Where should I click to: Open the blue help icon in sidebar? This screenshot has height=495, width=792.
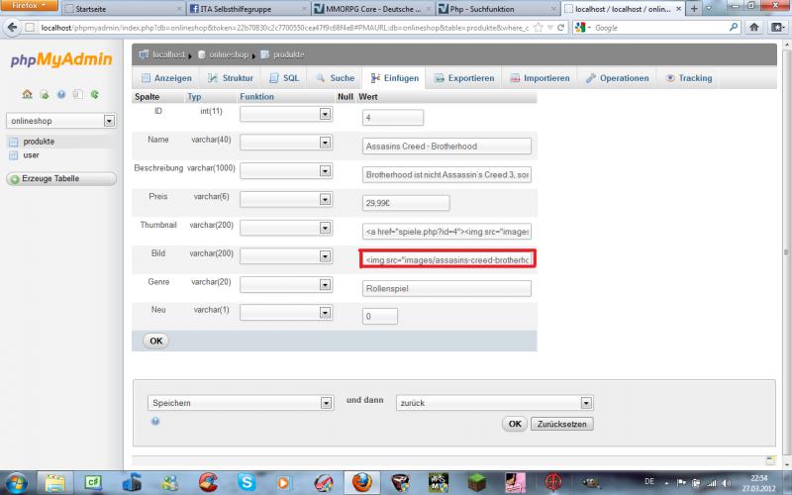[x=61, y=95]
